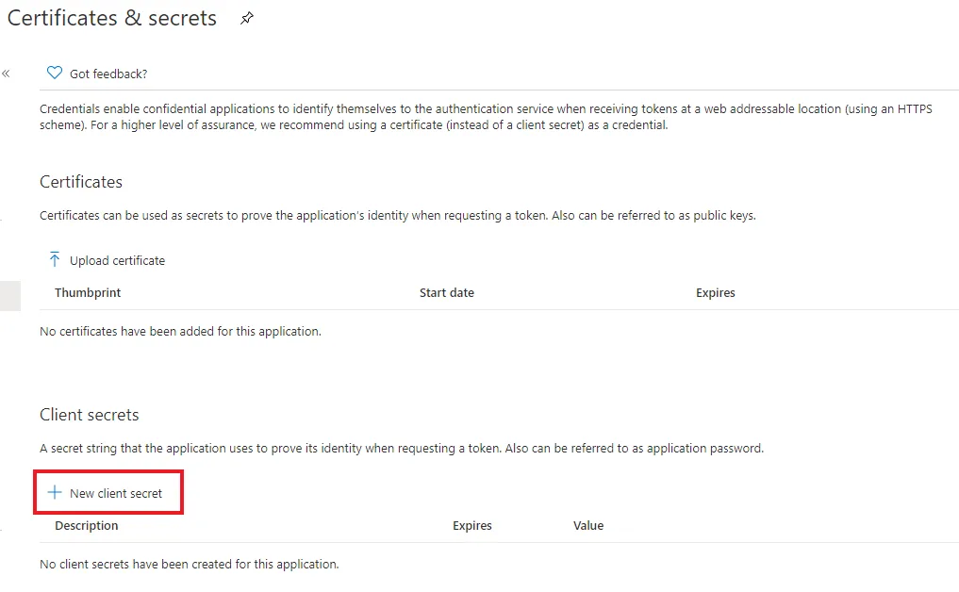Click the client secrets Expires header

coord(472,526)
